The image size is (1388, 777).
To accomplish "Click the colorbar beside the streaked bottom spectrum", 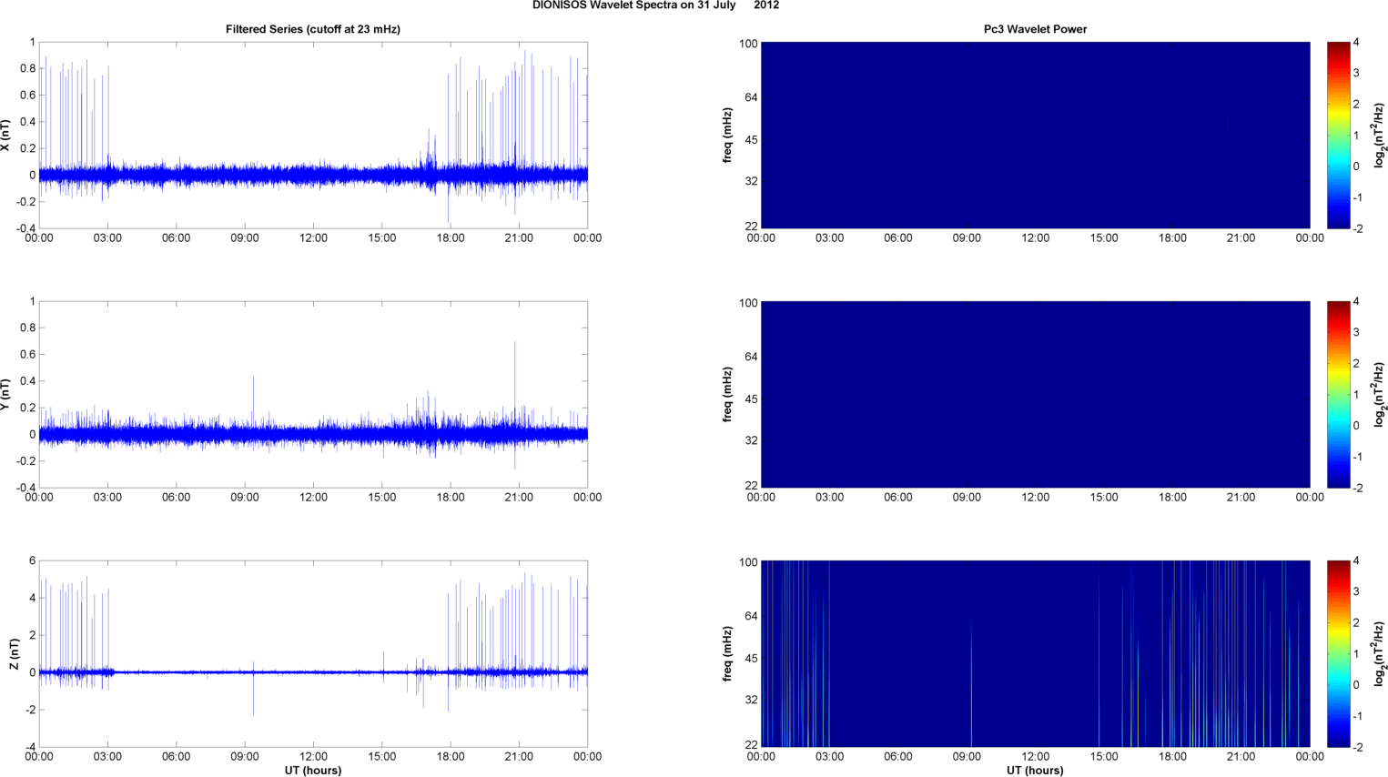I will [1338, 654].
